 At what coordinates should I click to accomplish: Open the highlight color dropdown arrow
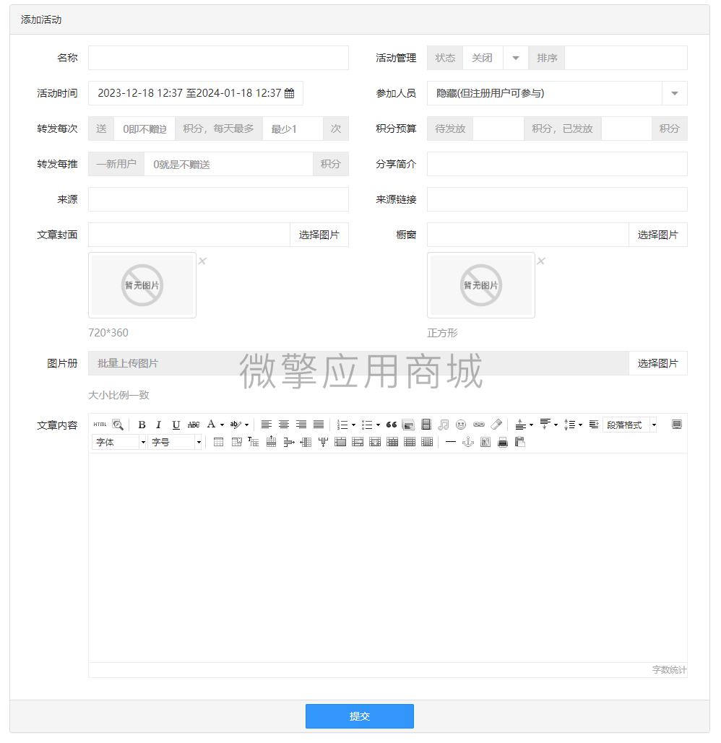point(246,425)
